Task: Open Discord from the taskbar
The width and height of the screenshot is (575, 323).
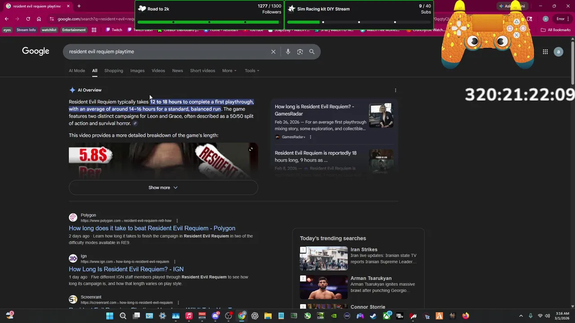Action: [216, 316]
